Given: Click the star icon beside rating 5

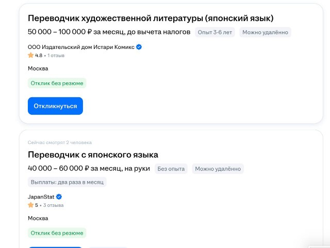Looking at the screenshot, I should tap(31, 205).
